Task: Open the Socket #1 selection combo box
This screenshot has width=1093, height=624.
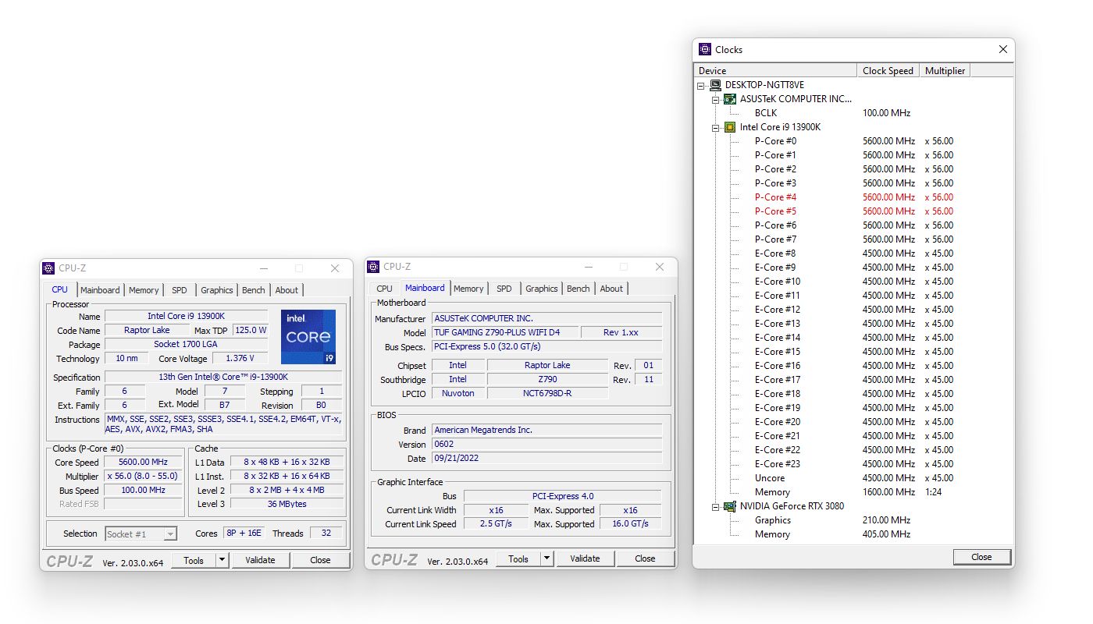Action: coord(141,534)
